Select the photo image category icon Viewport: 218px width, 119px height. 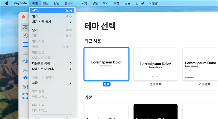[25, 70]
